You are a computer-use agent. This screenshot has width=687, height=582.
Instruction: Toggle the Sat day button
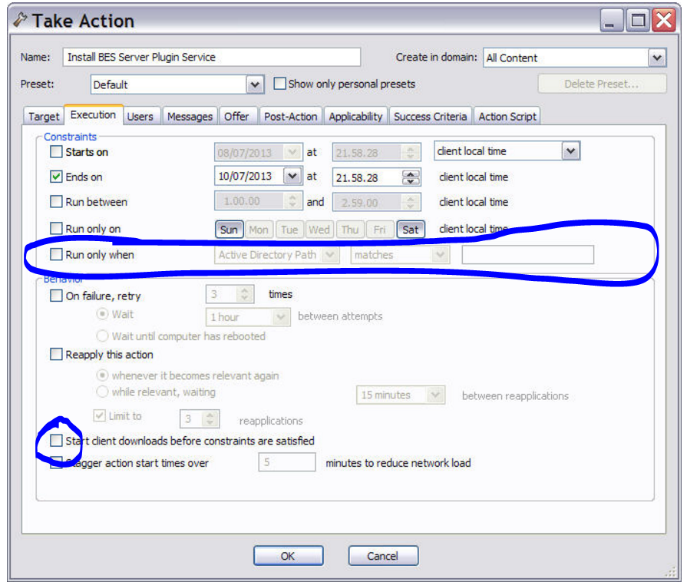411,230
